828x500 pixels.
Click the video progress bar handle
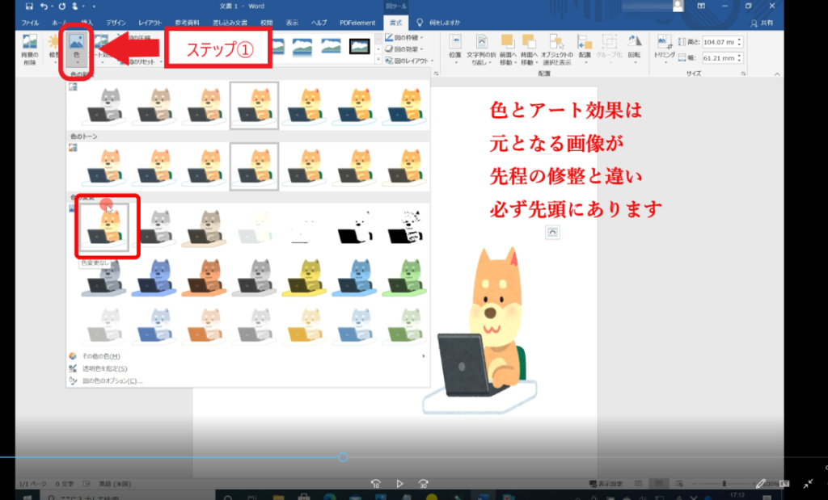pos(343,457)
